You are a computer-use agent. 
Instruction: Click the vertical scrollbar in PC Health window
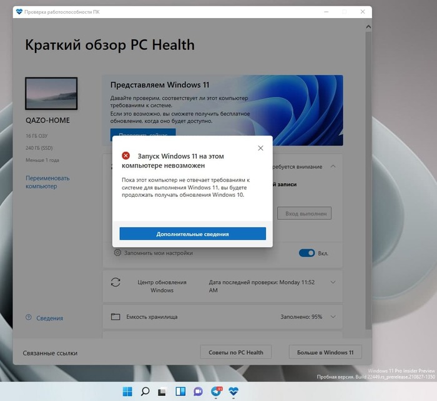tap(368, 181)
